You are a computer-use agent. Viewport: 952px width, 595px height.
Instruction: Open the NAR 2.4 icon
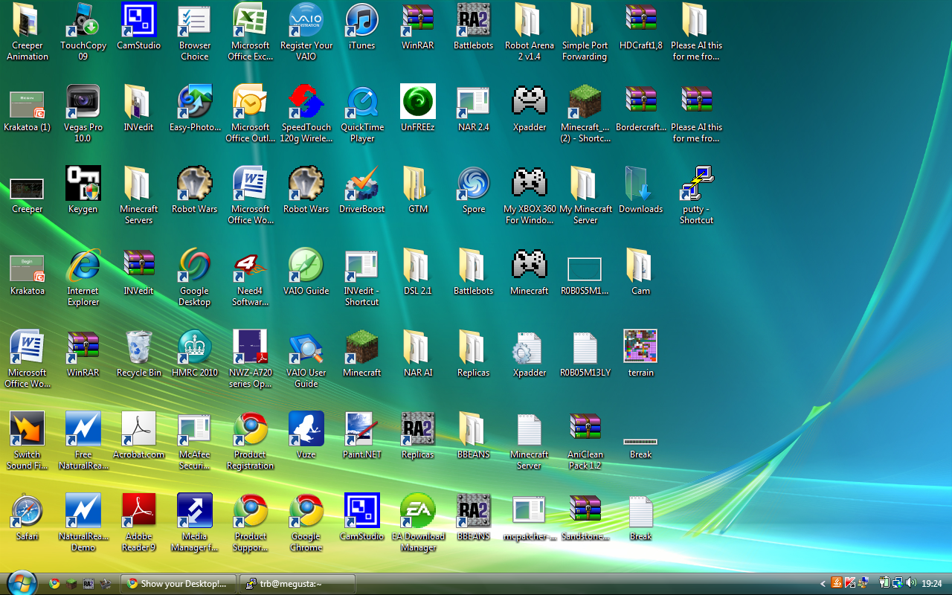pyautogui.click(x=474, y=102)
